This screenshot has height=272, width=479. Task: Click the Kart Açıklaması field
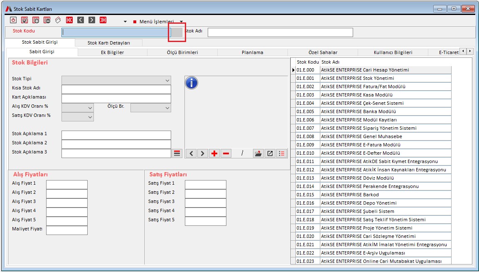click(x=116, y=99)
